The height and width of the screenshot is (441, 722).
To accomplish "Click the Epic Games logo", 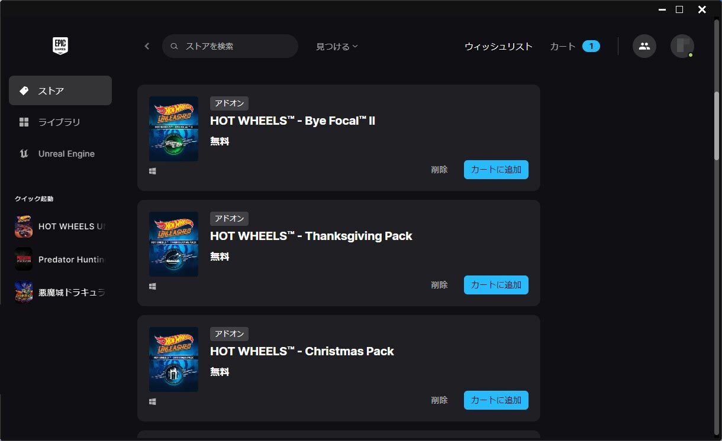I will tap(60, 46).
